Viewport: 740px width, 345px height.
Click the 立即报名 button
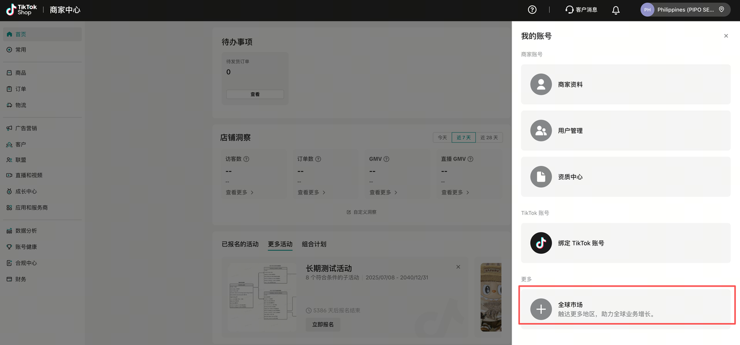pyautogui.click(x=323, y=325)
